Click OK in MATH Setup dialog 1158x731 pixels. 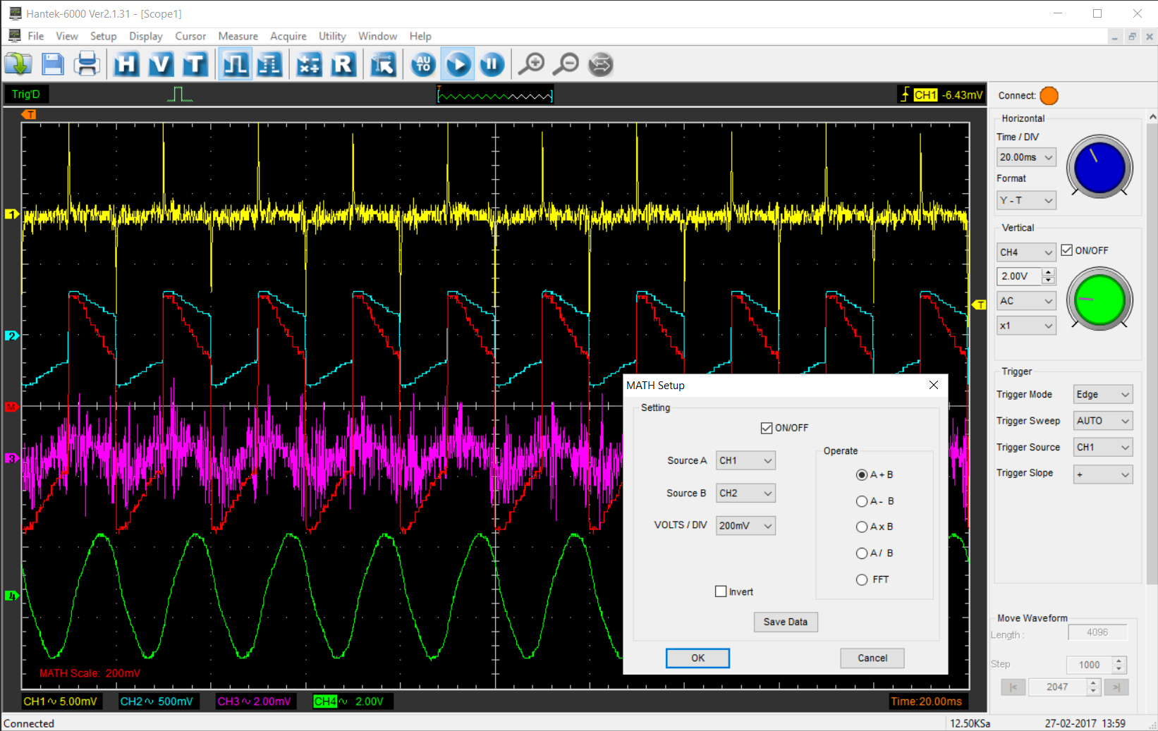point(697,658)
